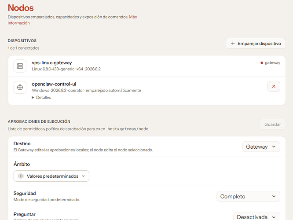Viewport: 293px width, 220px height.
Task: Click the Ámbito setting label
Action: point(22,164)
